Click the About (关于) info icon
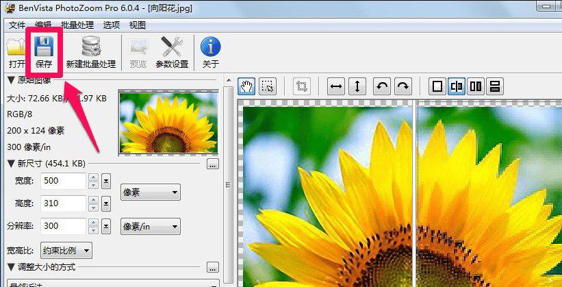Viewport: 562px width, 287px height. (210, 52)
